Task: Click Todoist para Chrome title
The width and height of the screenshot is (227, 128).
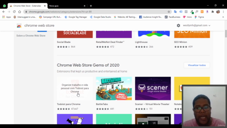Action: tap(68, 104)
